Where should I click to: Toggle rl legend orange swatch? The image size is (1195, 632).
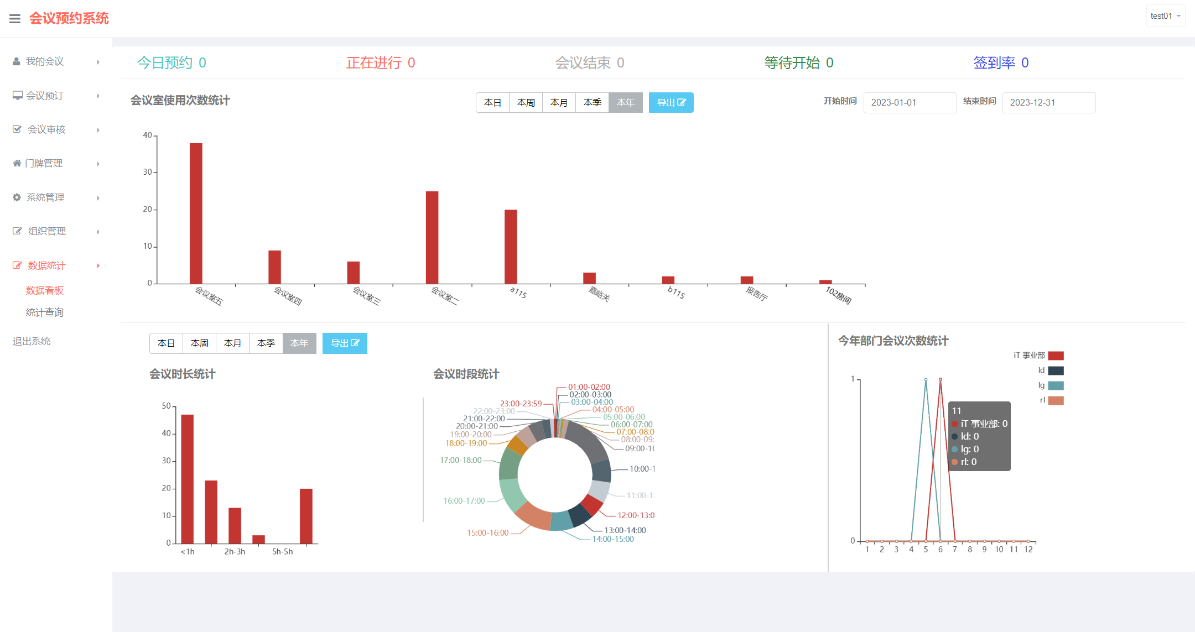tap(1056, 400)
